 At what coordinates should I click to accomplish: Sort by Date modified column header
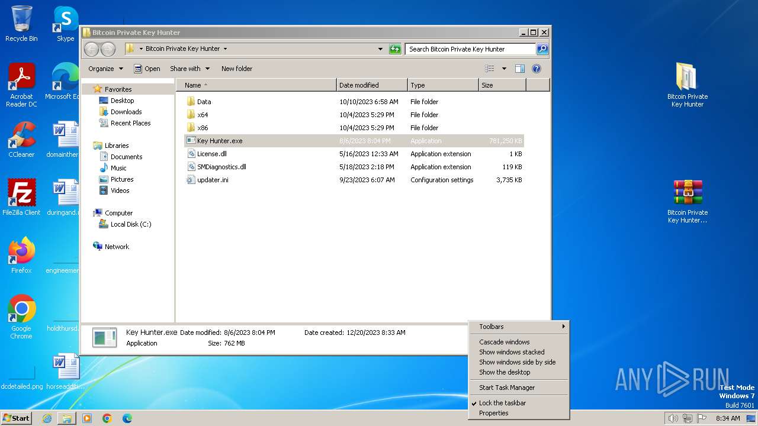372,85
